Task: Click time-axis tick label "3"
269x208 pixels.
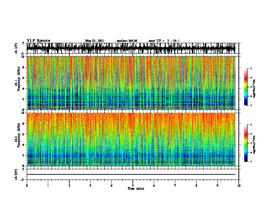Action: point(90,186)
